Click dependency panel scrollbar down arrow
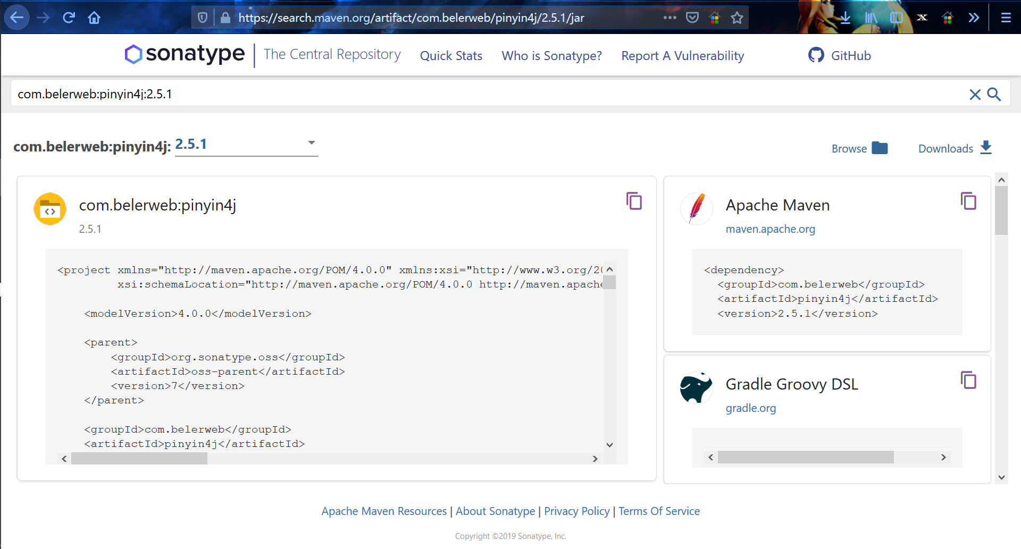Screen dimensions: 1021x549 click(x=1001, y=477)
